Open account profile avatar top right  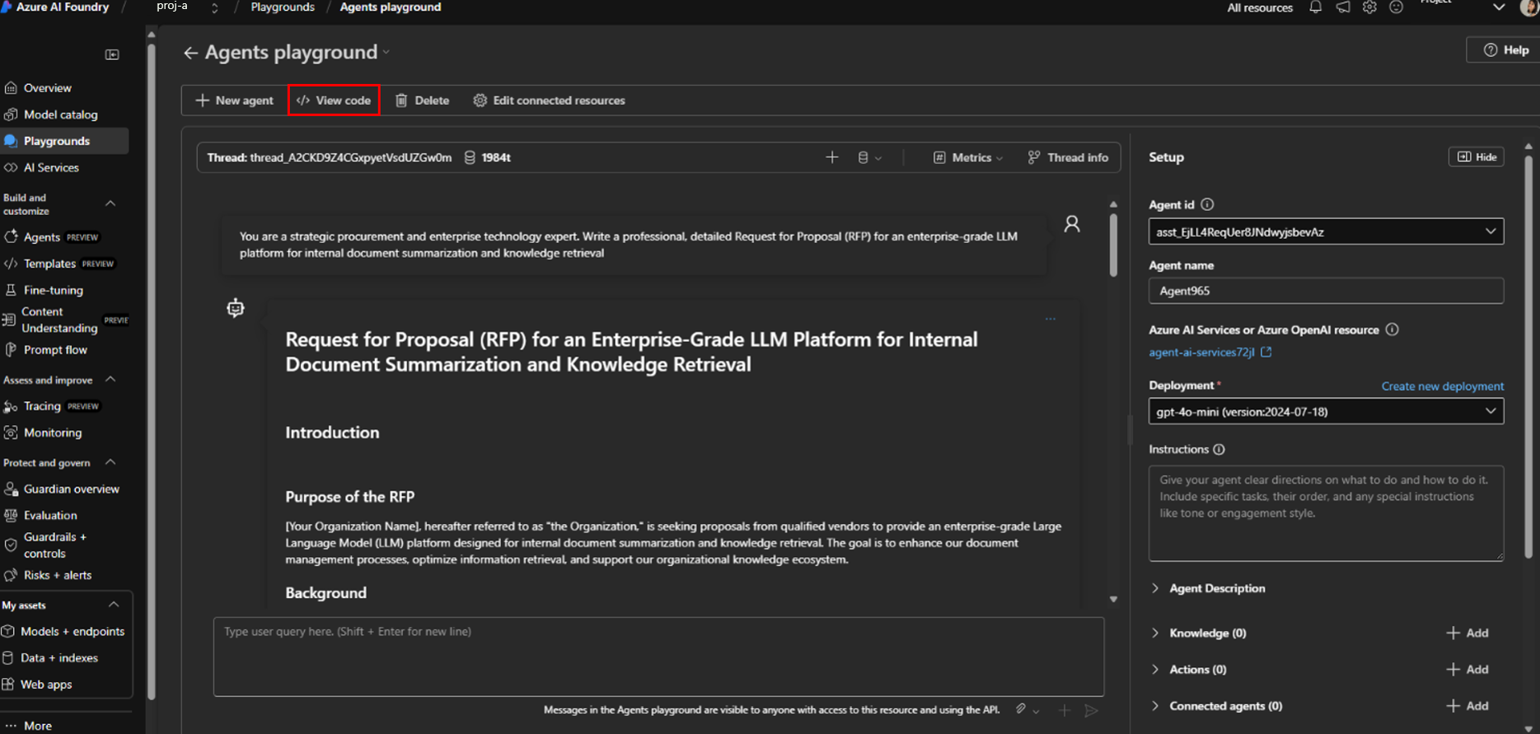1531,7
